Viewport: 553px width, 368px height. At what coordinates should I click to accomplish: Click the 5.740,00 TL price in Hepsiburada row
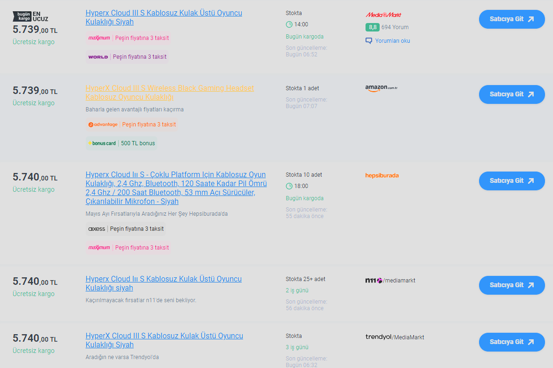(35, 177)
